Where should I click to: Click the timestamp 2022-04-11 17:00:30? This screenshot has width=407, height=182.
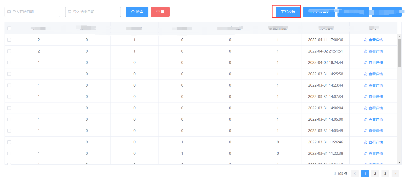pyautogui.click(x=326, y=40)
